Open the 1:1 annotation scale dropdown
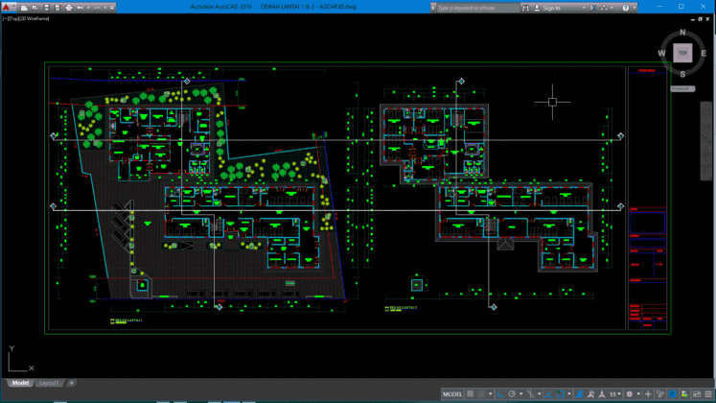The height and width of the screenshot is (403, 716). (615, 393)
